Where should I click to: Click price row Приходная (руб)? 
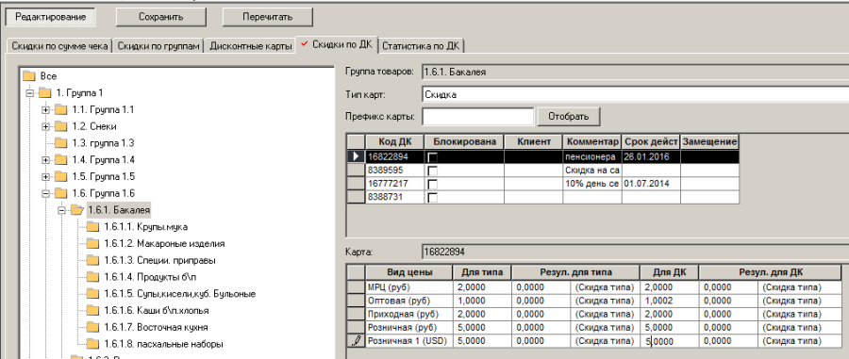[594, 314]
